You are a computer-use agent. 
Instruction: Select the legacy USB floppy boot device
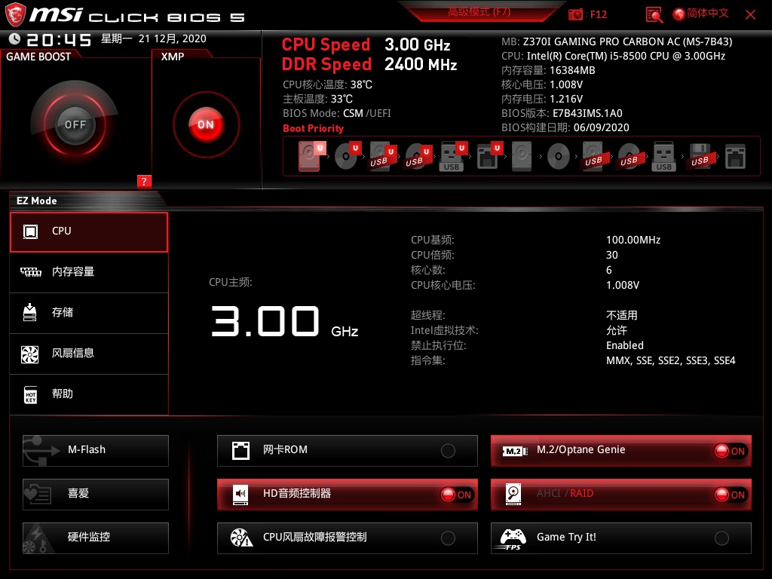pos(700,157)
